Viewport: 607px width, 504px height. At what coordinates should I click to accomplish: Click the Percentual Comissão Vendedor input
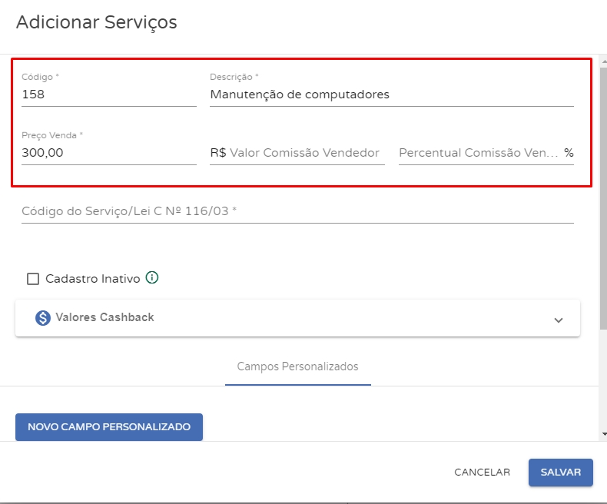point(478,153)
